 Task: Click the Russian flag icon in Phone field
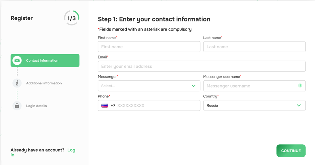click(105, 105)
